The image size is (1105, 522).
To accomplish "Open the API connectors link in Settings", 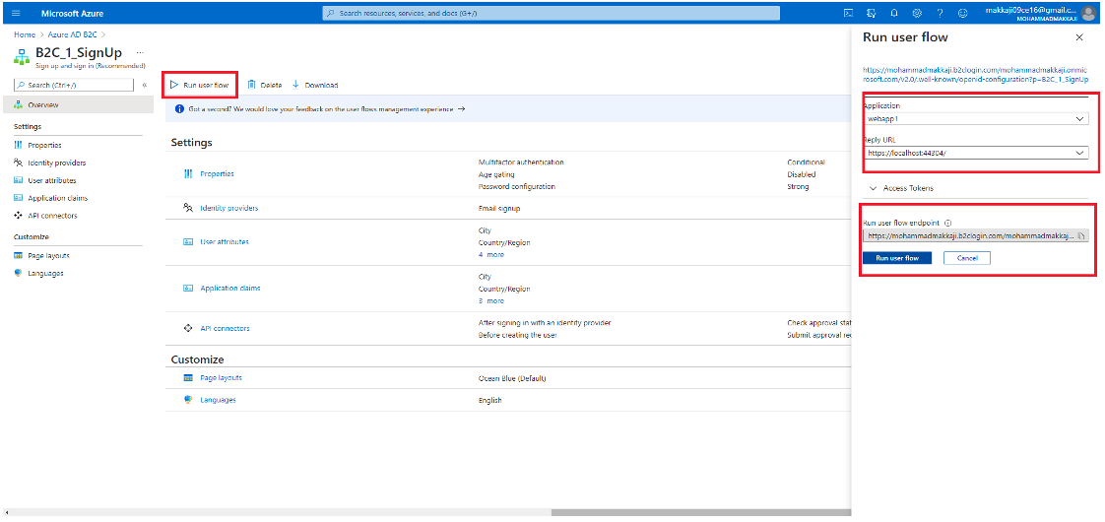I will tap(225, 329).
